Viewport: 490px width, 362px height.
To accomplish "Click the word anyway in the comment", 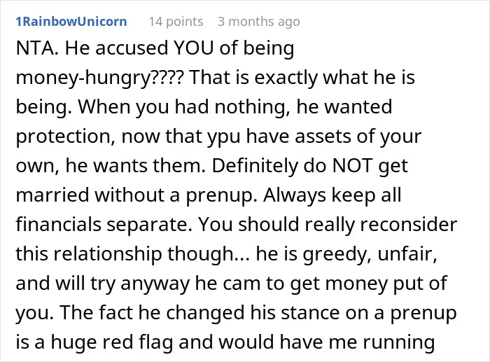I will 155,284.
